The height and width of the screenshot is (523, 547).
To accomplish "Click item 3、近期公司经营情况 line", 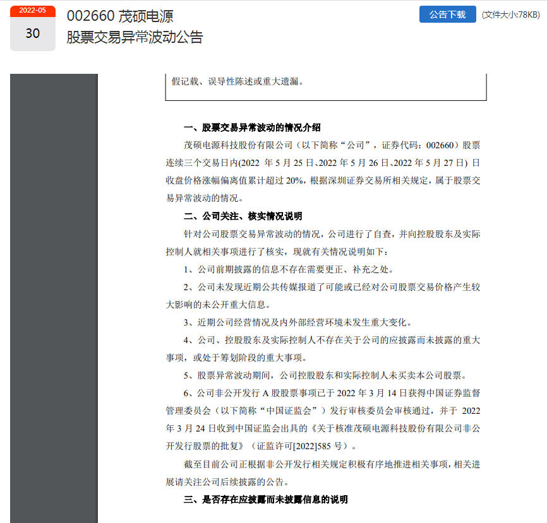I will [x=298, y=322].
